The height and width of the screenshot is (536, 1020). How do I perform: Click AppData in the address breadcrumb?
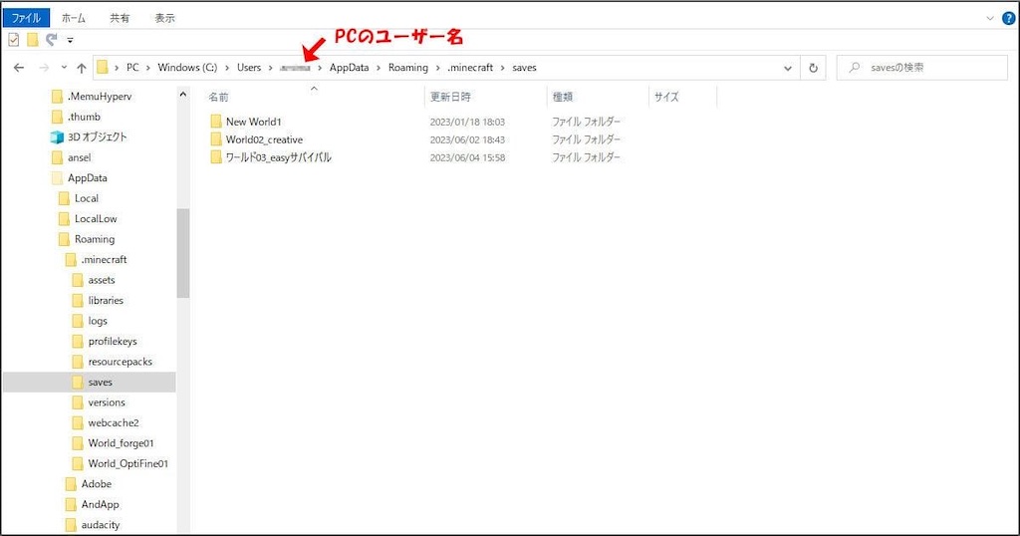349,67
